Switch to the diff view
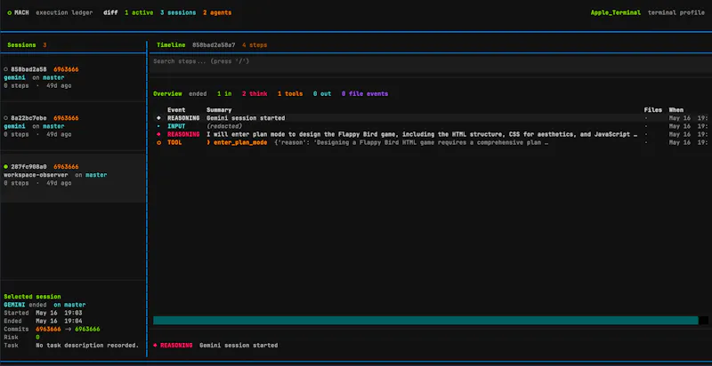 pyautogui.click(x=110, y=12)
